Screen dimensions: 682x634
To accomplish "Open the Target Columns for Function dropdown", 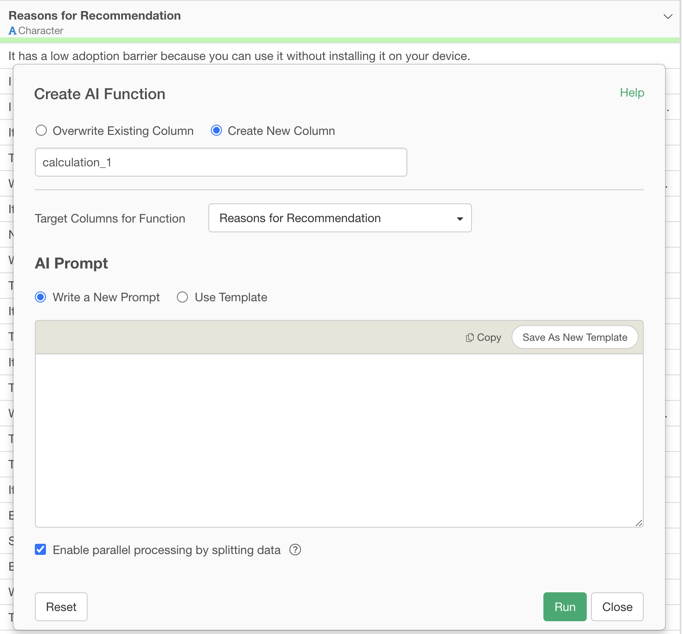I will click(x=340, y=218).
